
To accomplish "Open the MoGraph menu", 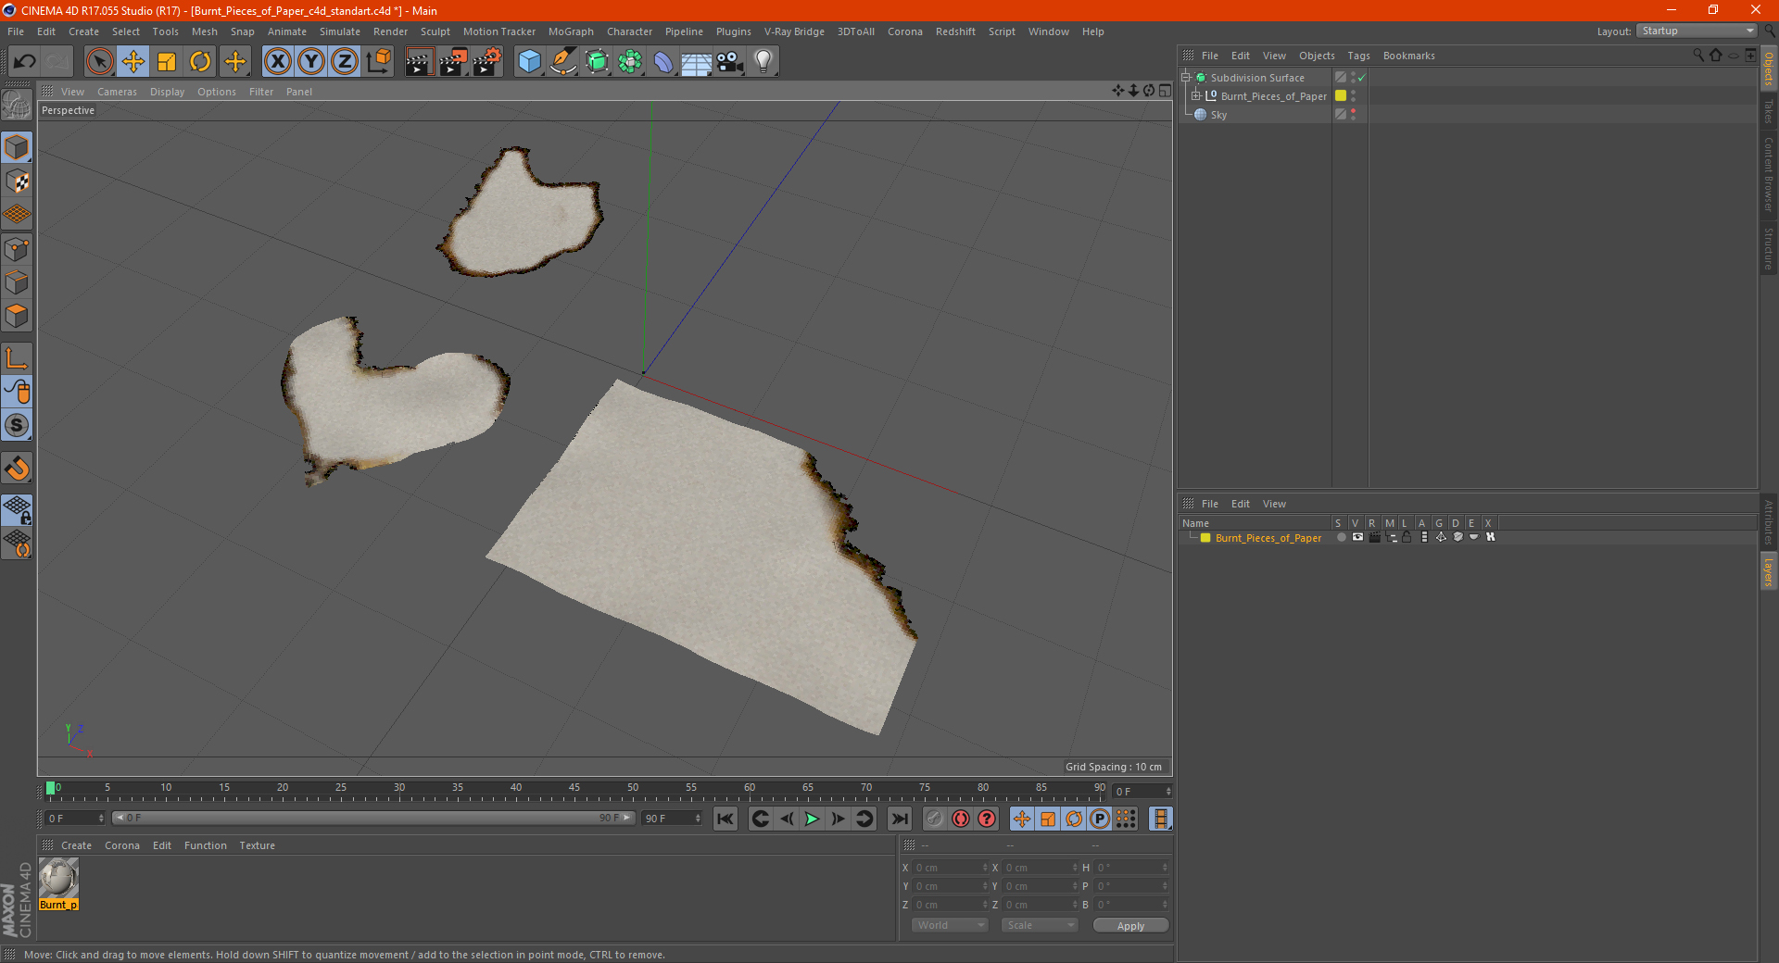I will coord(571,31).
